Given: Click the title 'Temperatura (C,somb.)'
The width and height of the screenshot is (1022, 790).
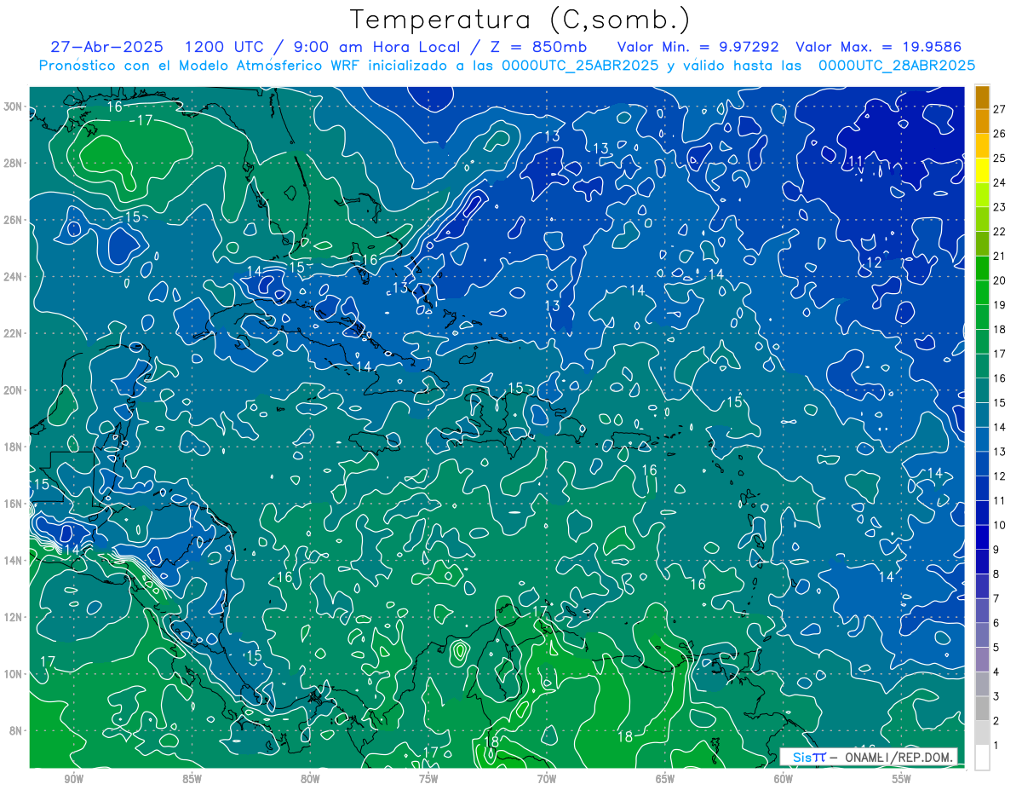Looking at the screenshot, I should 520,20.
